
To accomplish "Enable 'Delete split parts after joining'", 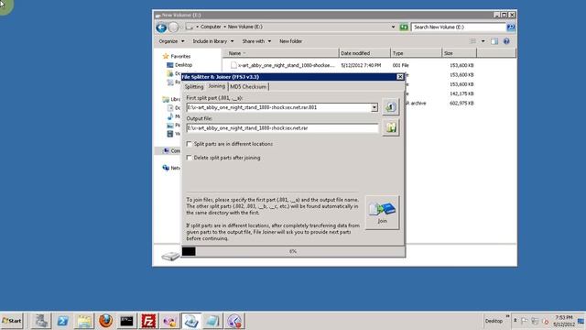I will pyautogui.click(x=190, y=158).
